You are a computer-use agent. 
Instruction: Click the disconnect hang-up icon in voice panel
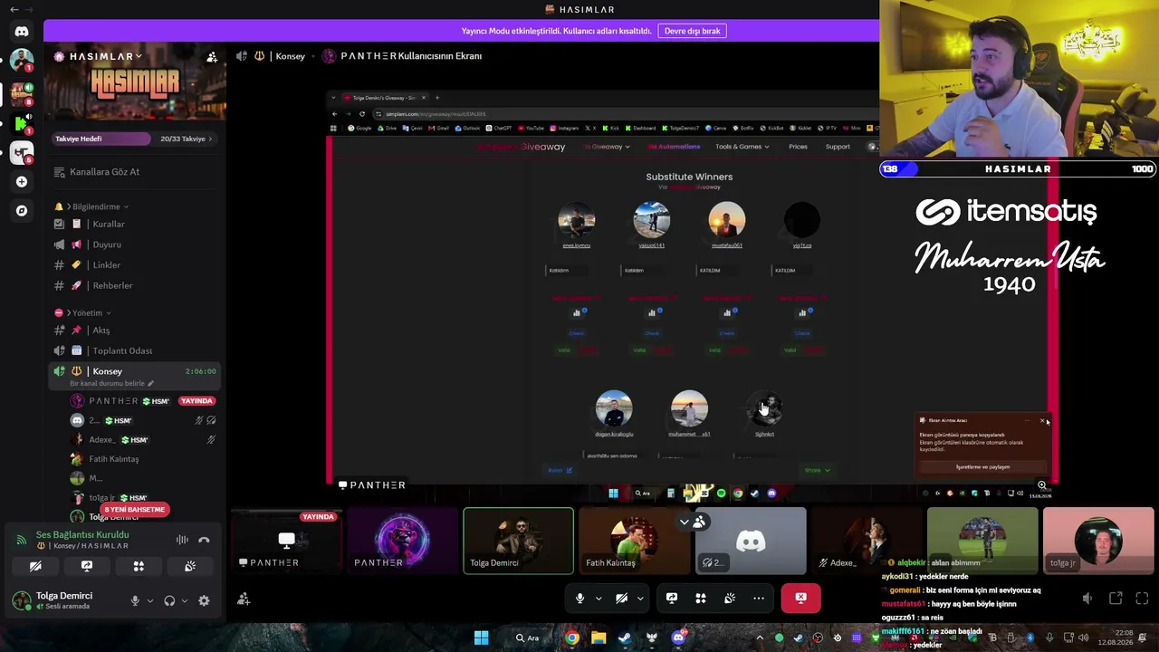tap(204, 540)
